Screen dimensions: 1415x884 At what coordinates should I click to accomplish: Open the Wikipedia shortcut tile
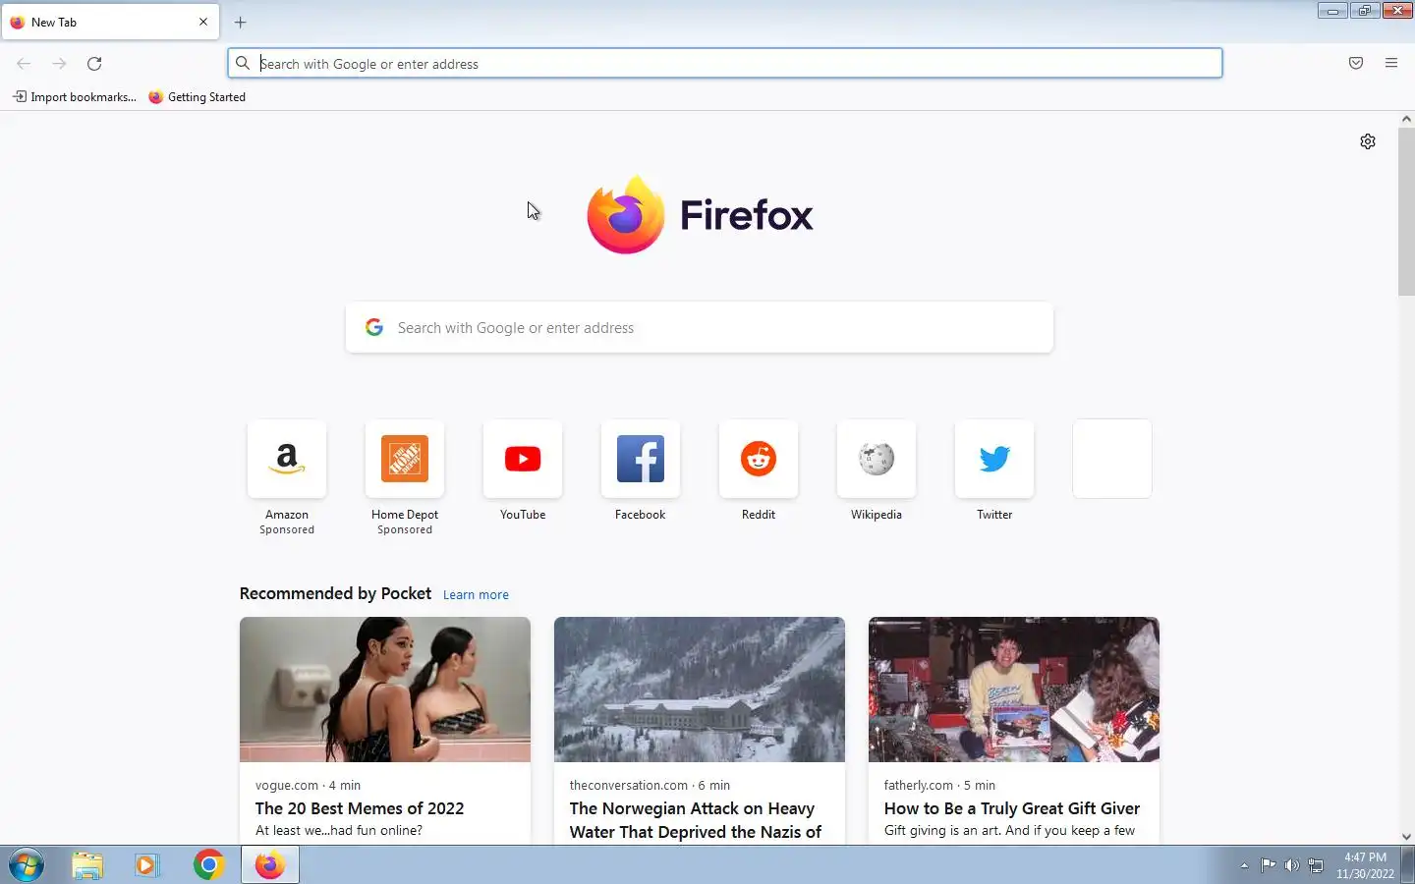(x=877, y=459)
